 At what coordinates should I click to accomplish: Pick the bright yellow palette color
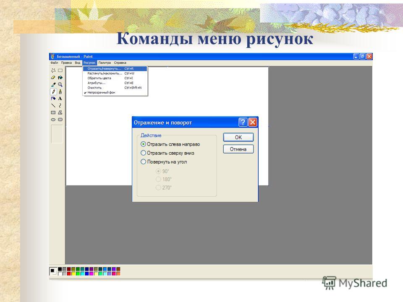(73, 273)
